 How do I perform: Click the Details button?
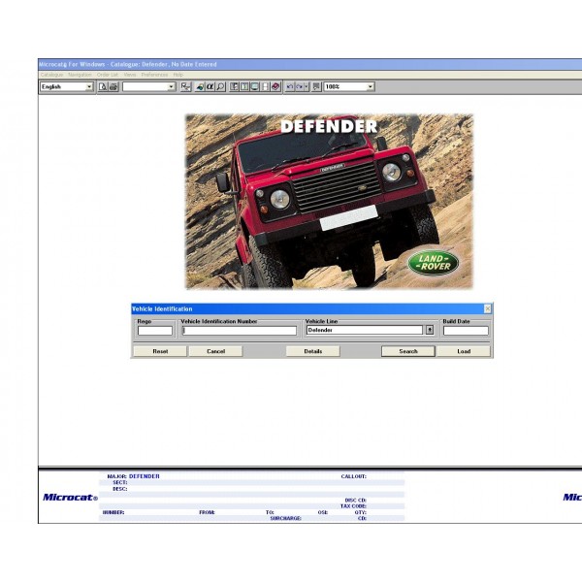313,351
